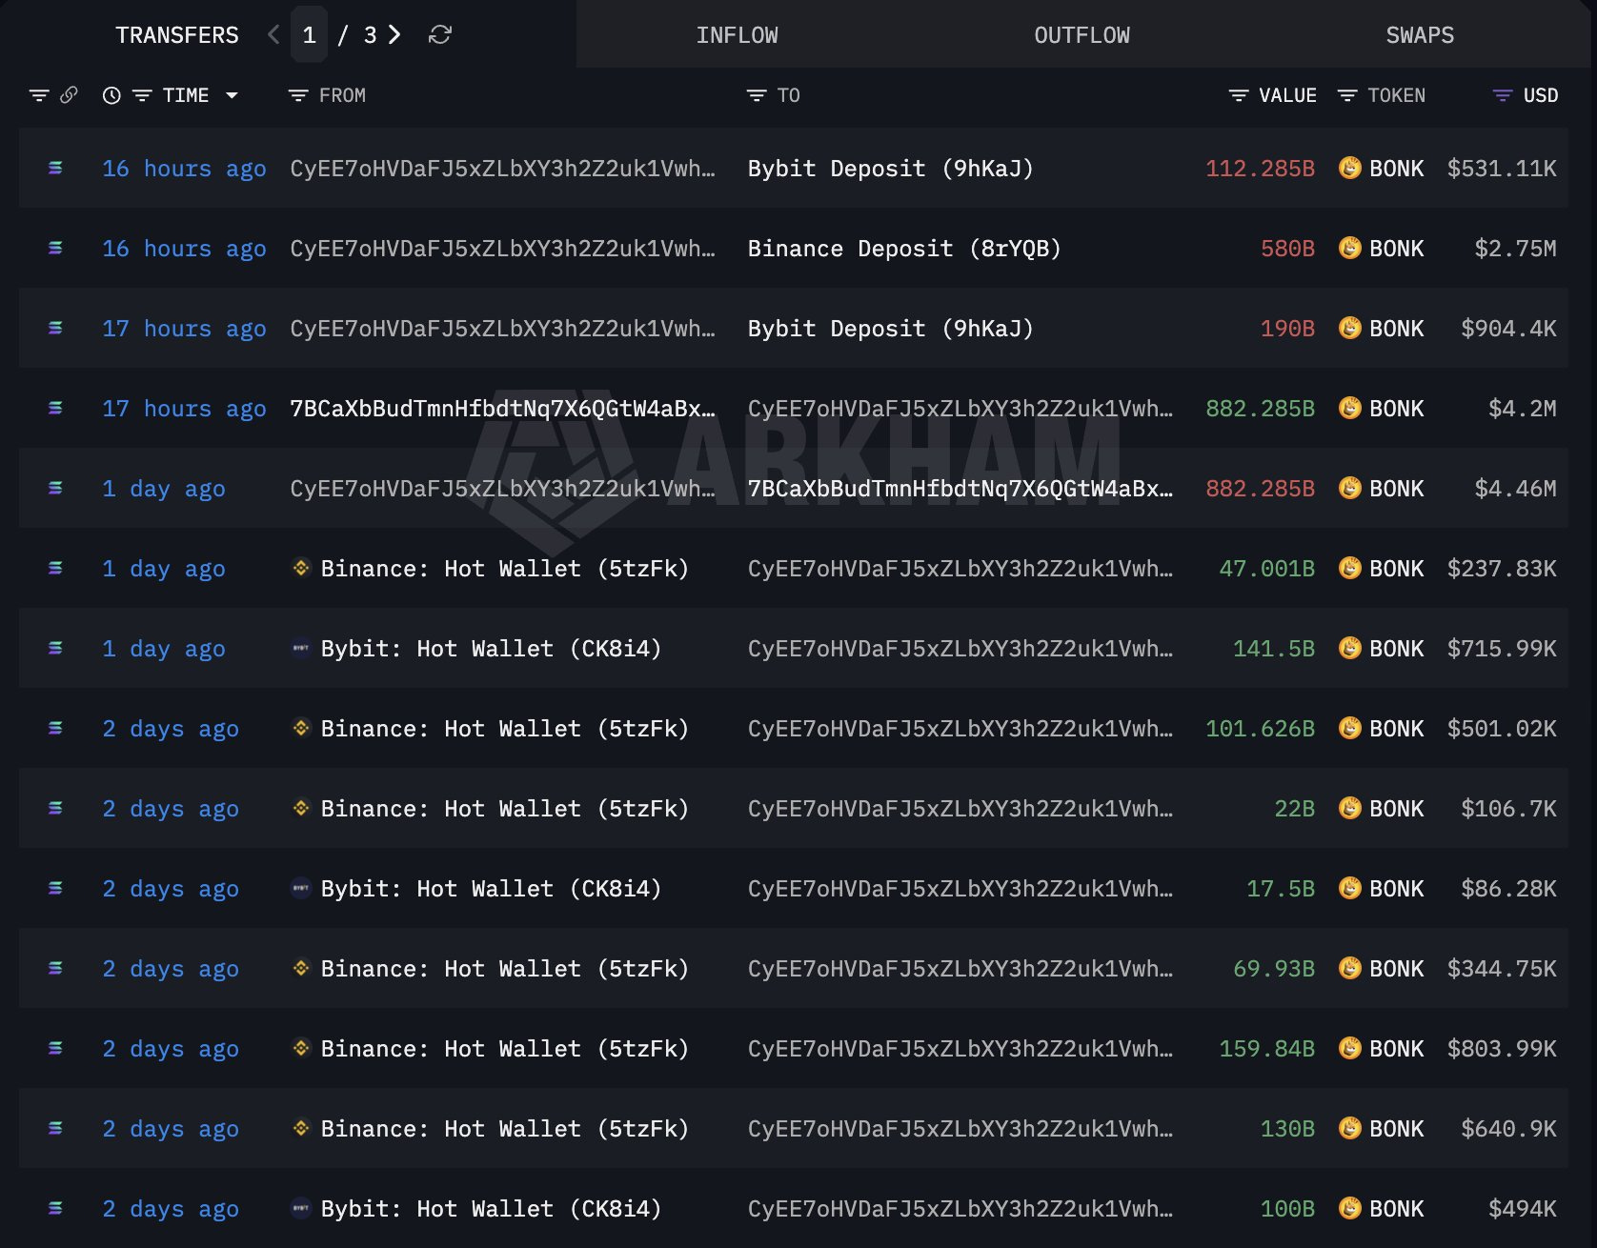Viewport: 1597px width, 1248px height.
Task: Sort by the USD column header
Action: pos(1541,95)
